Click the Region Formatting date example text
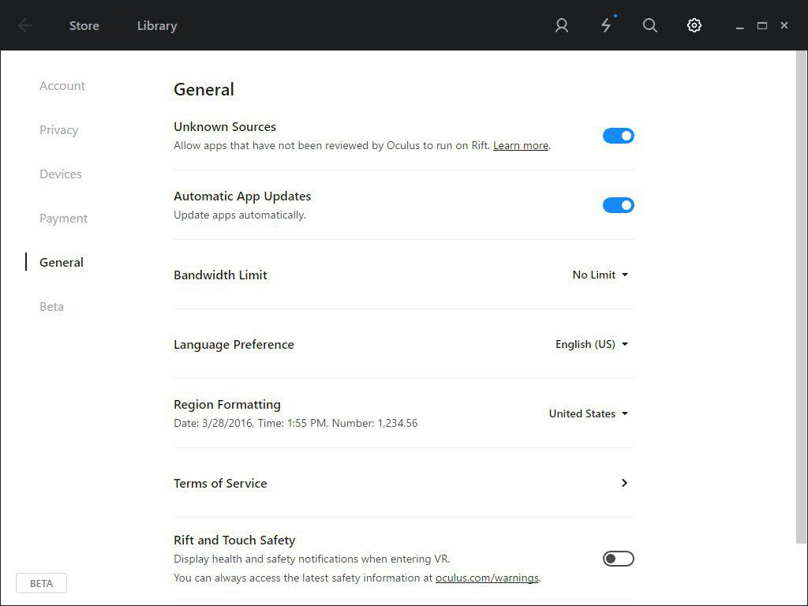The image size is (808, 606). (x=295, y=423)
